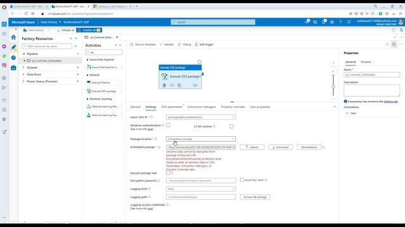Collapse Azure Data Explorer activities group
This screenshot has height=227, width=405.
(87, 59)
